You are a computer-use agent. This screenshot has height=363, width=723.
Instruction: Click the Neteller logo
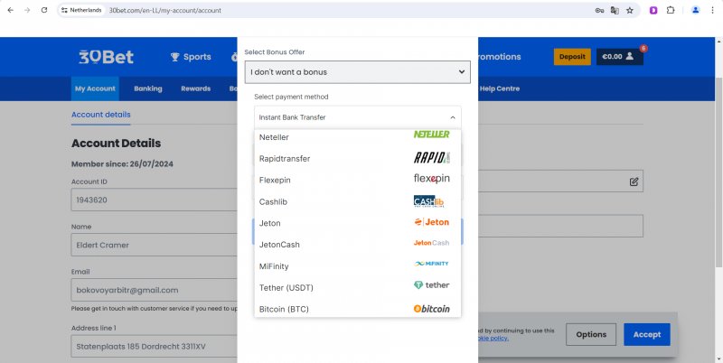432,134
